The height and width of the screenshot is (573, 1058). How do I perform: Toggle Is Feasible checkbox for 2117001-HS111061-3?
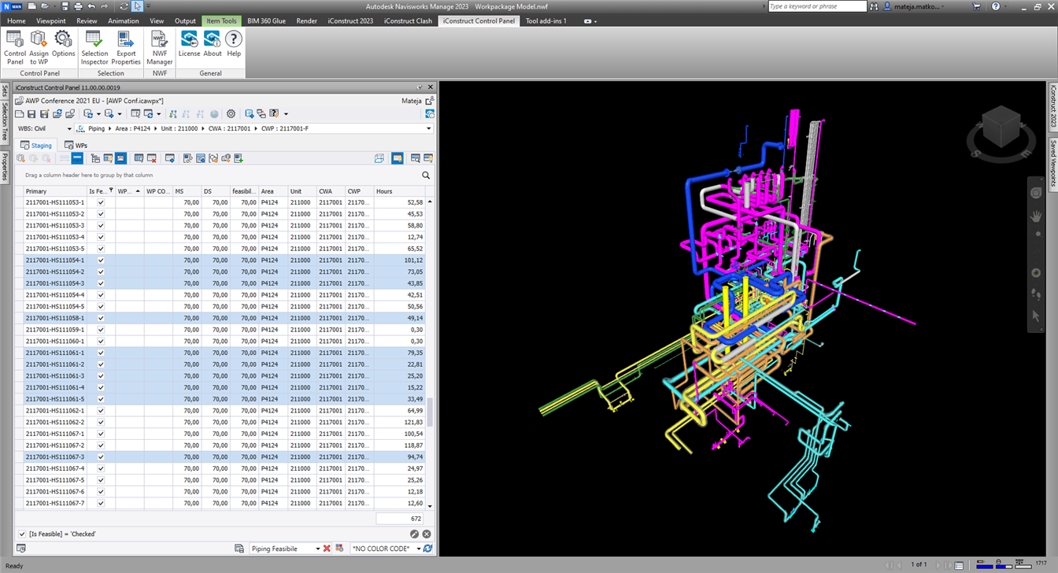[x=101, y=376]
